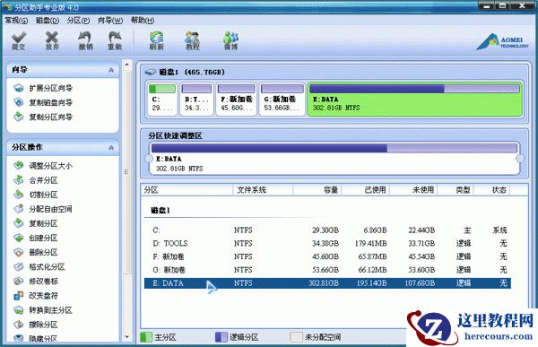Select the C: row in partition list
The width and height of the screenshot is (538, 347).
coord(327,230)
